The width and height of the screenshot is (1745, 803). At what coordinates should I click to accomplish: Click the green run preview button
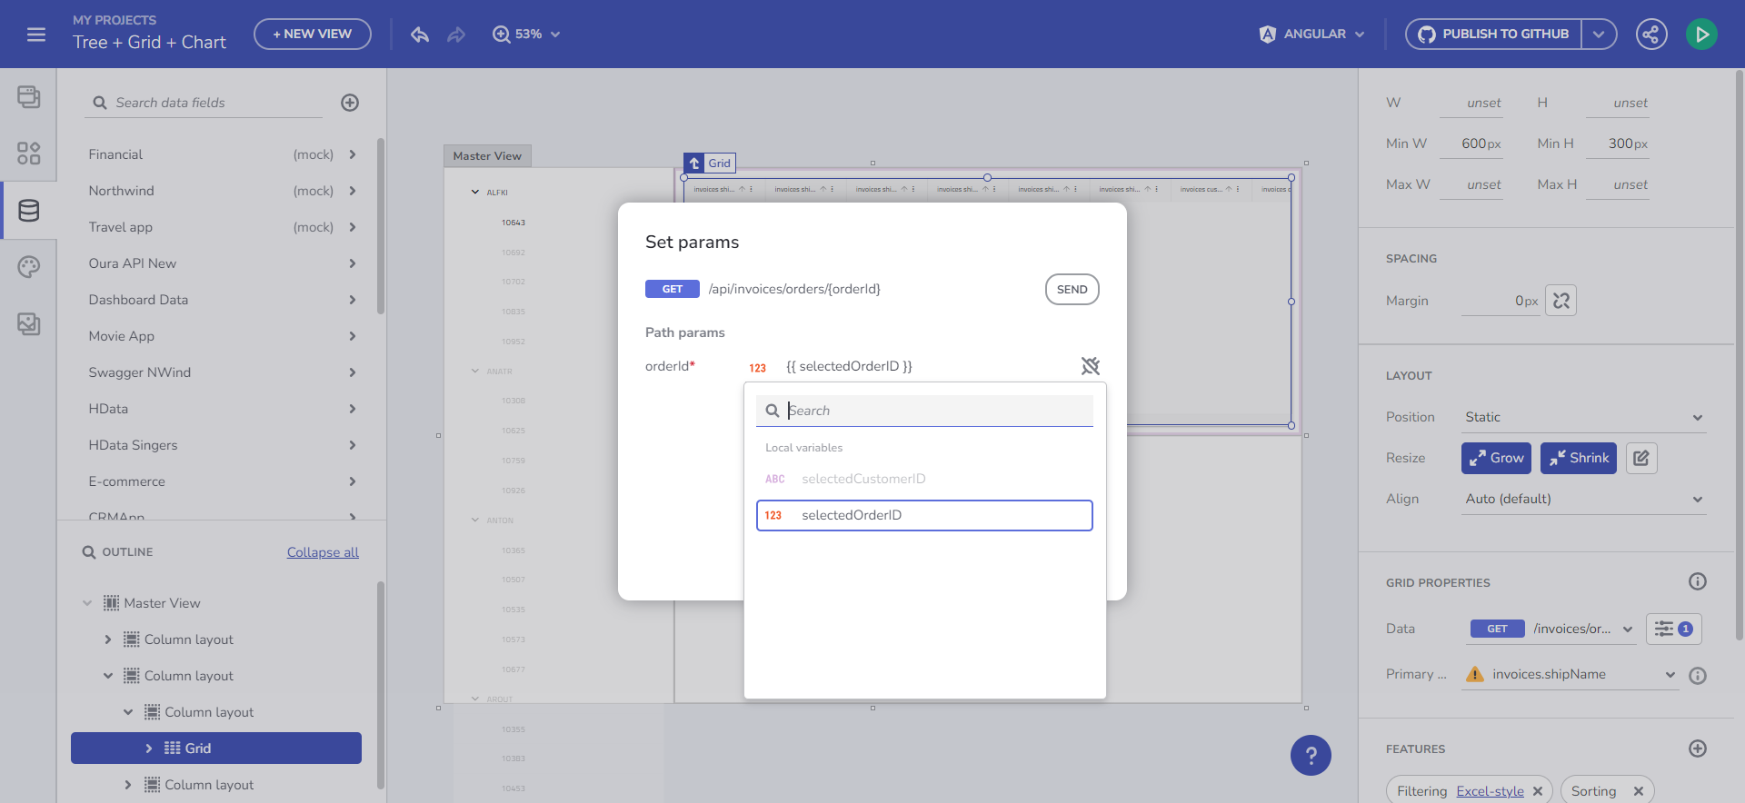point(1701,35)
